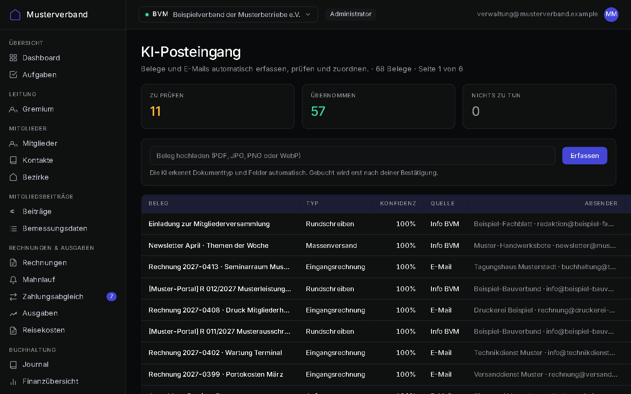The image size is (631, 394).
Task: Open Rechnung 2027-0408 Druck row
Action: tap(386, 310)
